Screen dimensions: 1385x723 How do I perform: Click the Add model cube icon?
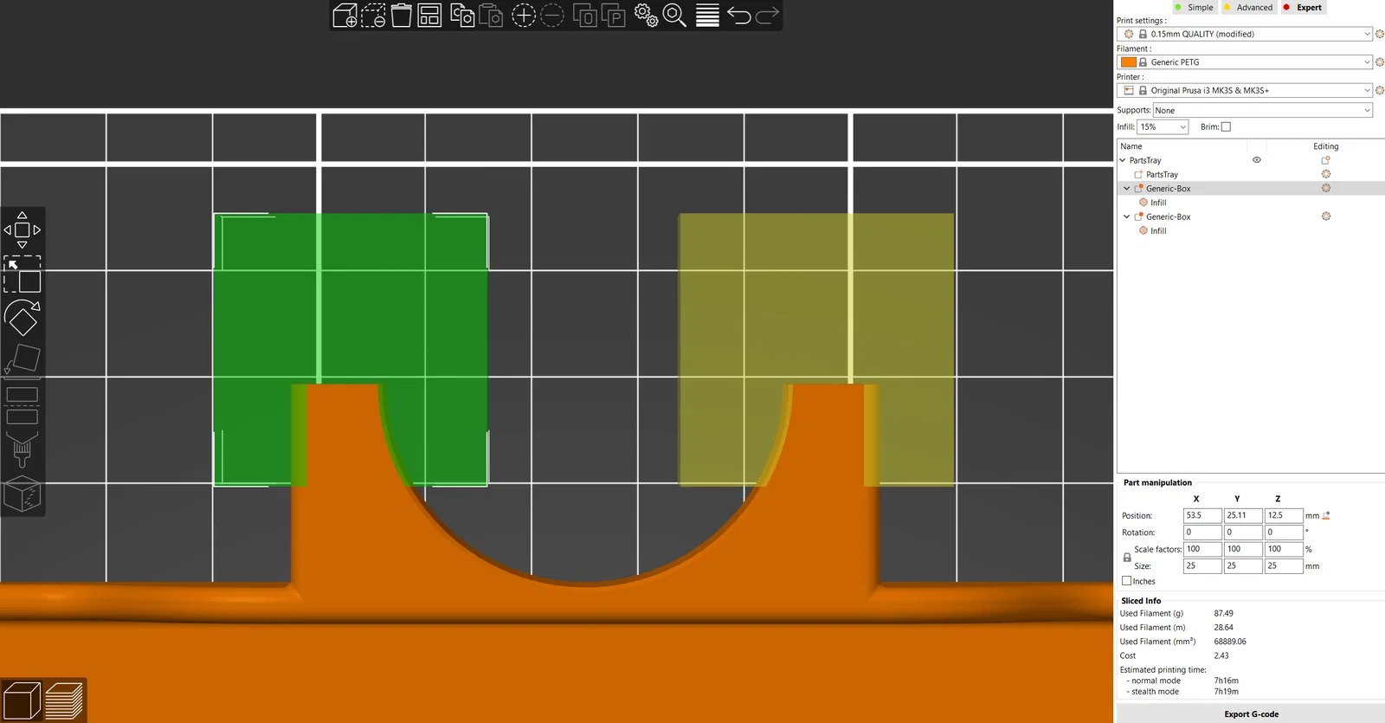(345, 16)
